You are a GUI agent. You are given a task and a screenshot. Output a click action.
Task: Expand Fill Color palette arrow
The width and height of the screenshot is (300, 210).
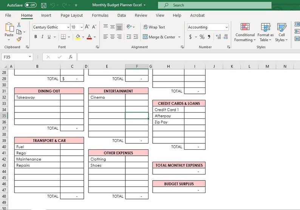pyautogui.click(x=83, y=37)
